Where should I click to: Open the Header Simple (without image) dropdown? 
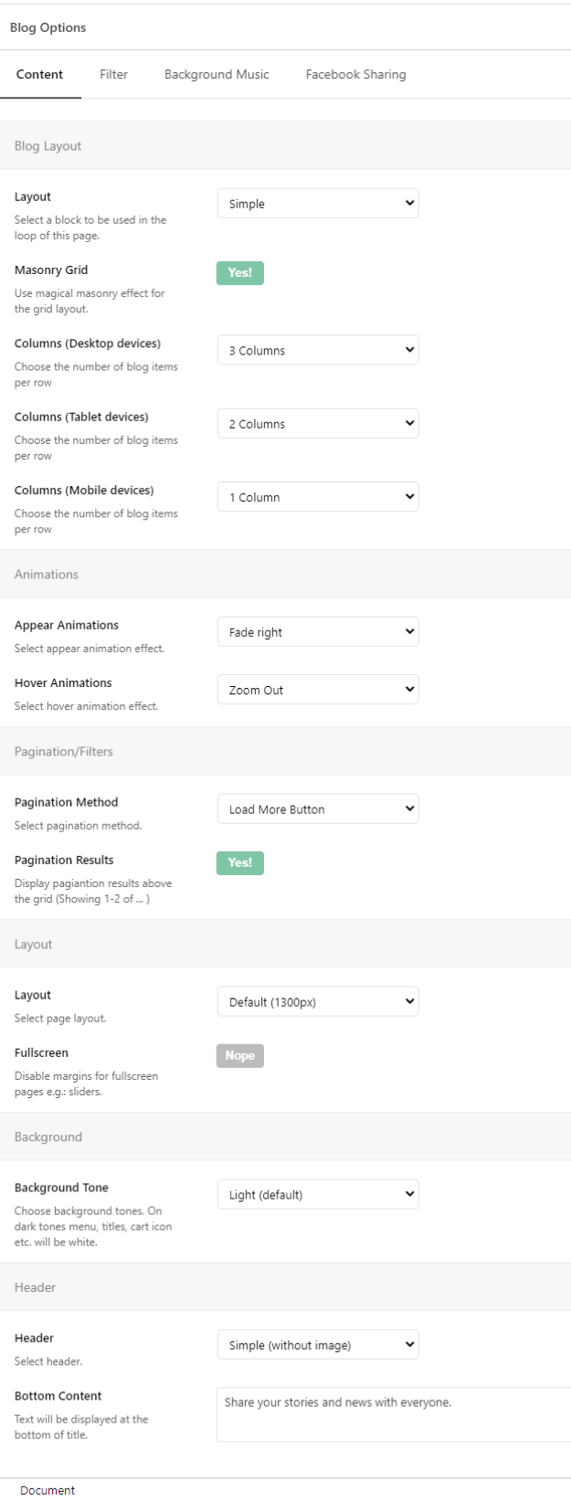pos(318,1345)
